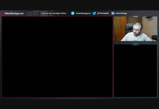Click the Telegram paper-plane icon
Image resolution: width=159 pixels, height=109 pixels.
tap(73, 13)
